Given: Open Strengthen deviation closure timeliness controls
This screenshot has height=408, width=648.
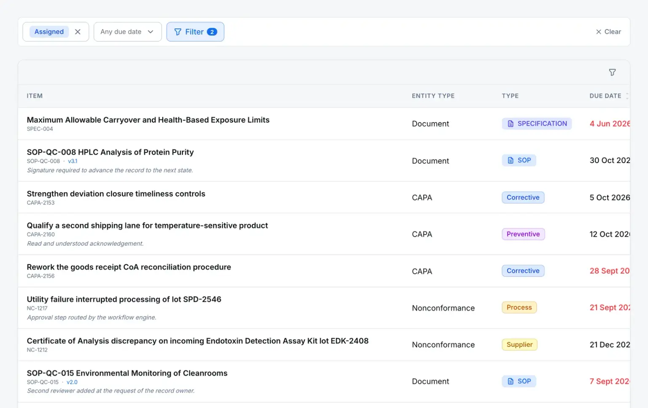Looking at the screenshot, I should 116,194.
